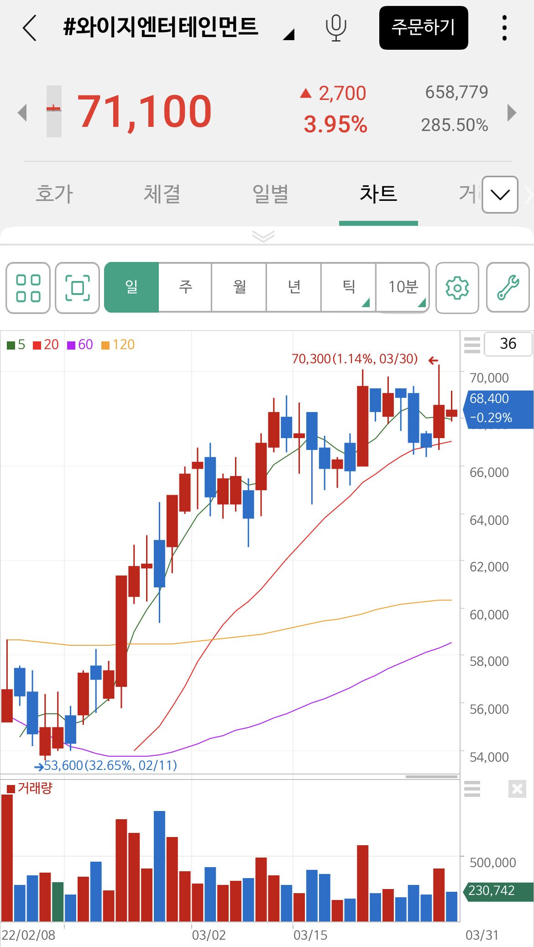Open the wrench tools icon
The height and width of the screenshot is (947, 534).
(508, 288)
